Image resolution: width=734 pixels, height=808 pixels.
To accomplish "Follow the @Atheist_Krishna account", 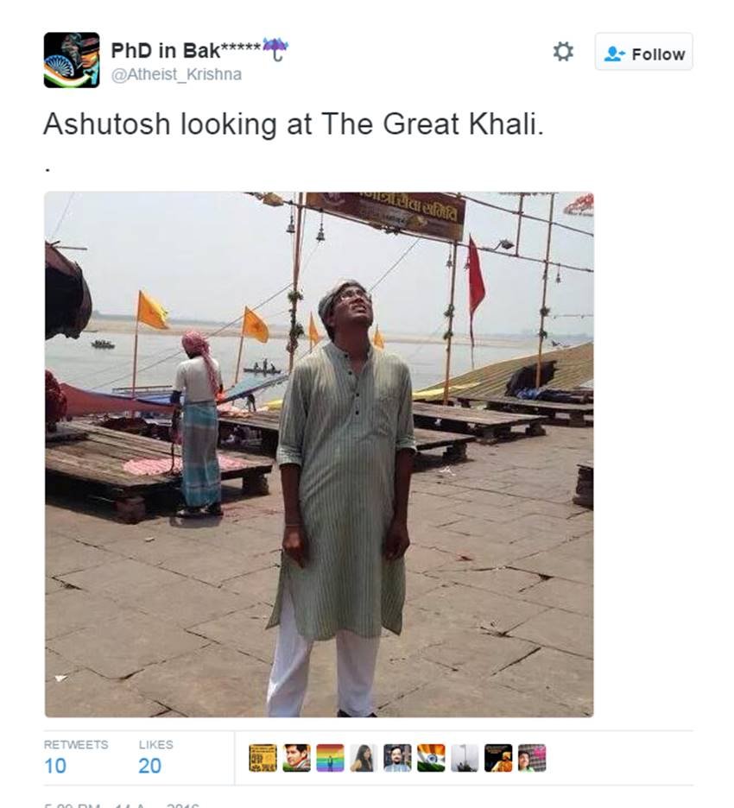I will [x=644, y=52].
